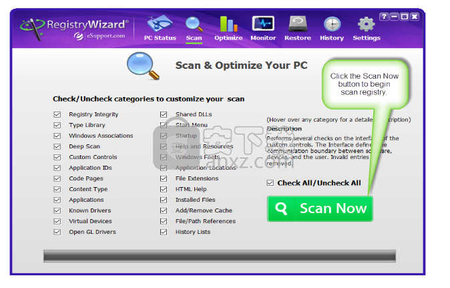Viewport: 450px width, 288px height.
Task: Uncheck the Code Pages checkbox
Action: pos(57,178)
